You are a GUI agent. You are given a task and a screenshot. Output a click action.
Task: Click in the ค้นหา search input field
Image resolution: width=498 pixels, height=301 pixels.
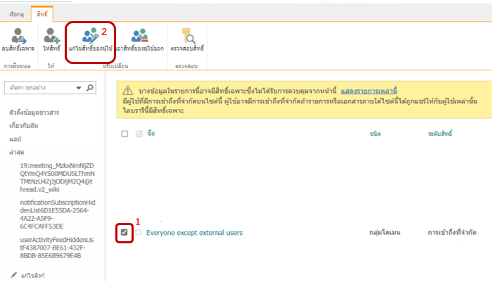[39, 88]
